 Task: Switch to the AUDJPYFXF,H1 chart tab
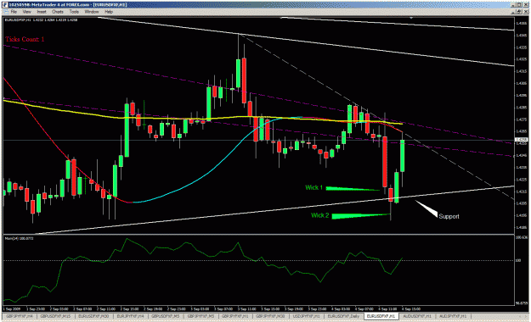click(x=453, y=316)
